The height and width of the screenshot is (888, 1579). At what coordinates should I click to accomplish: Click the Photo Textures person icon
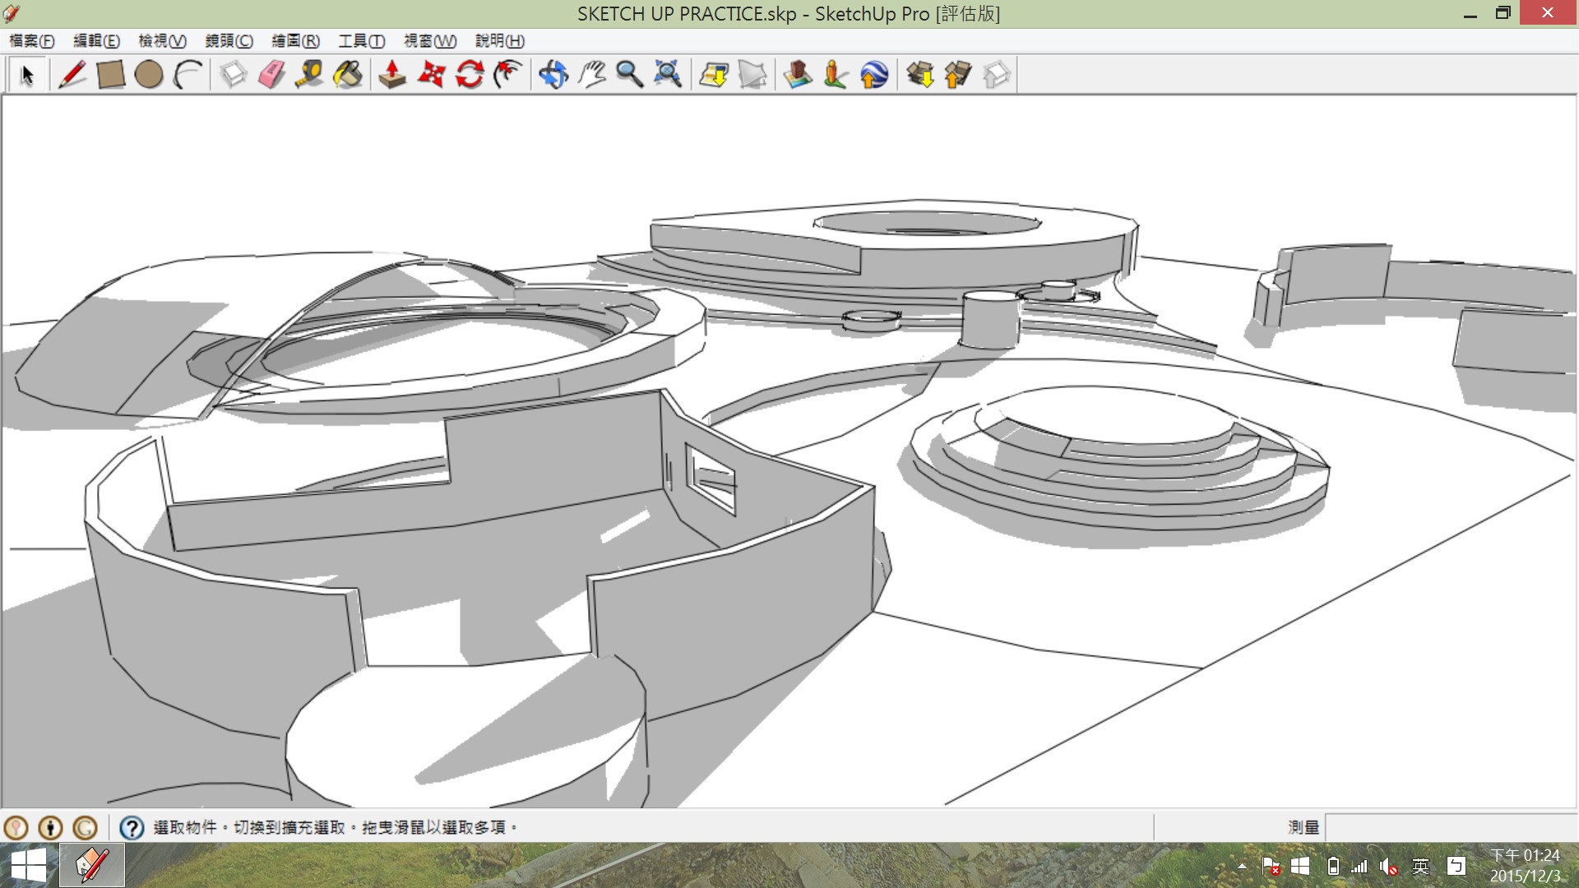coord(836,75)
